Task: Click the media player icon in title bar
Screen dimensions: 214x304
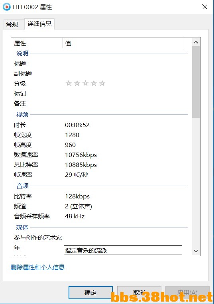Action: 7,7
